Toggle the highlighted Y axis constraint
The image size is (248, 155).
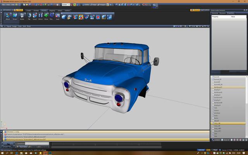75,5
